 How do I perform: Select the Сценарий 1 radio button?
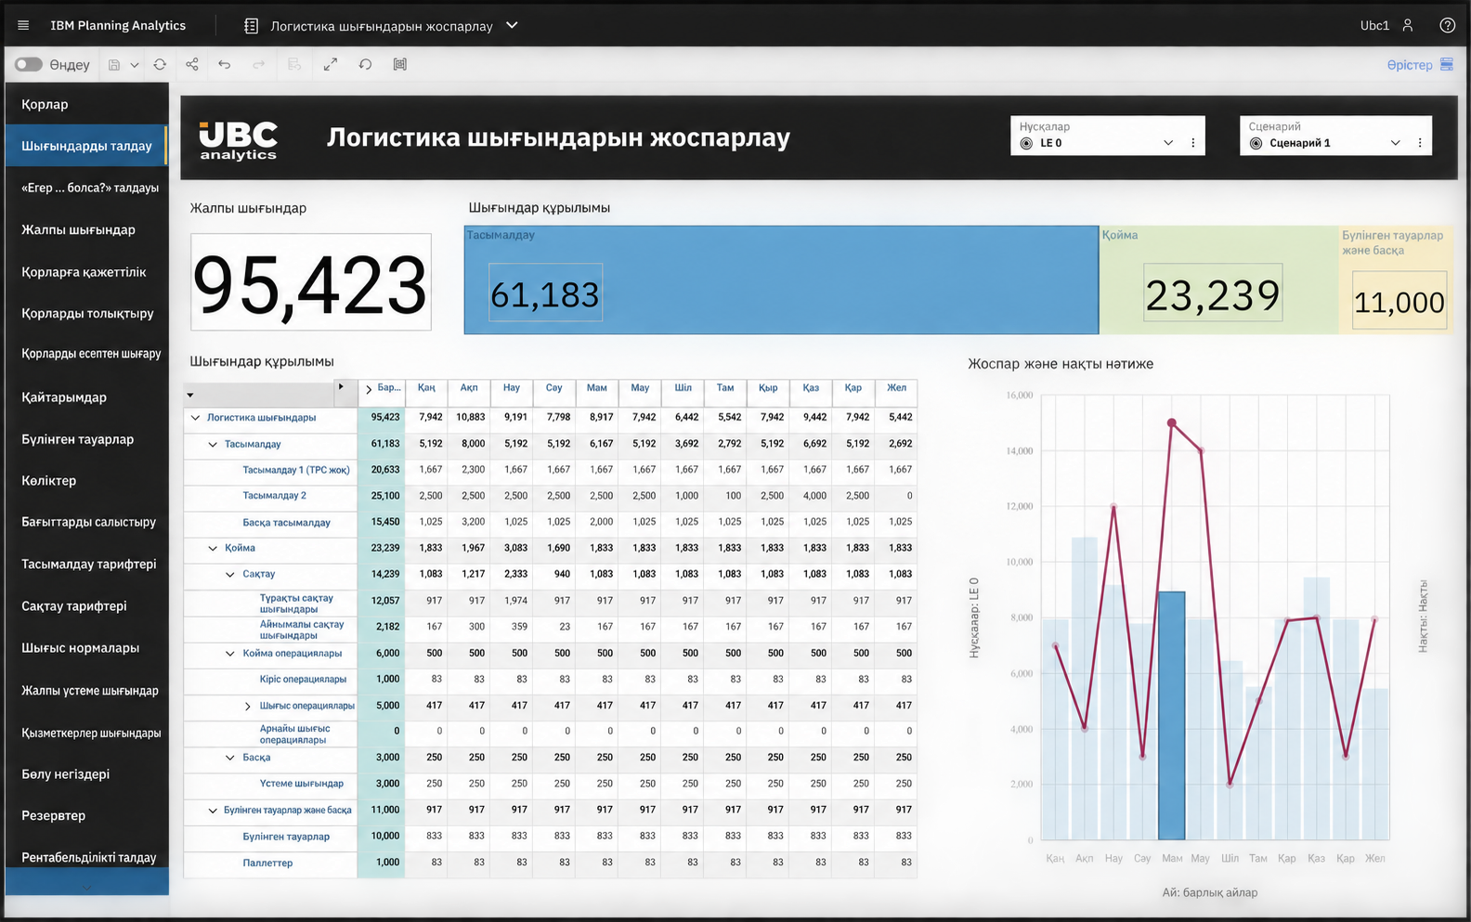click(x=1256, y=143)
